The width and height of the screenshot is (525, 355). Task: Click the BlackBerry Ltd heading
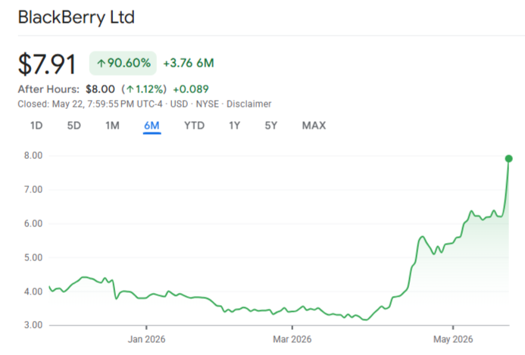coord(77,17)
